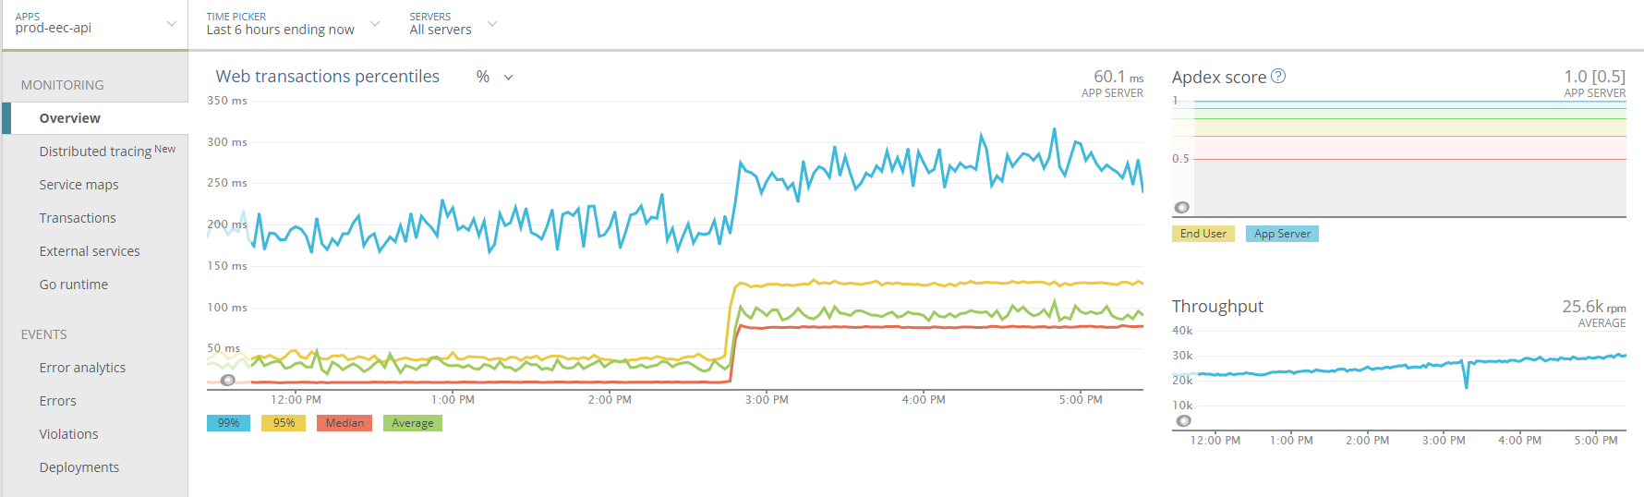This screenshot has width=1644, height=497.
Task: Go to Service maps
Action: click(x=79, y=185)
